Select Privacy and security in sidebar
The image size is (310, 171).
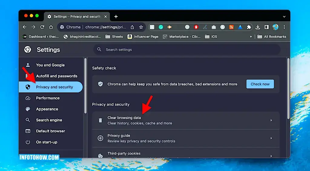pos(51,87)
